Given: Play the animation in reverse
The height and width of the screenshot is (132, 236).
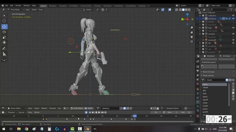Looking at the screenshot, I should coord(96,113).
